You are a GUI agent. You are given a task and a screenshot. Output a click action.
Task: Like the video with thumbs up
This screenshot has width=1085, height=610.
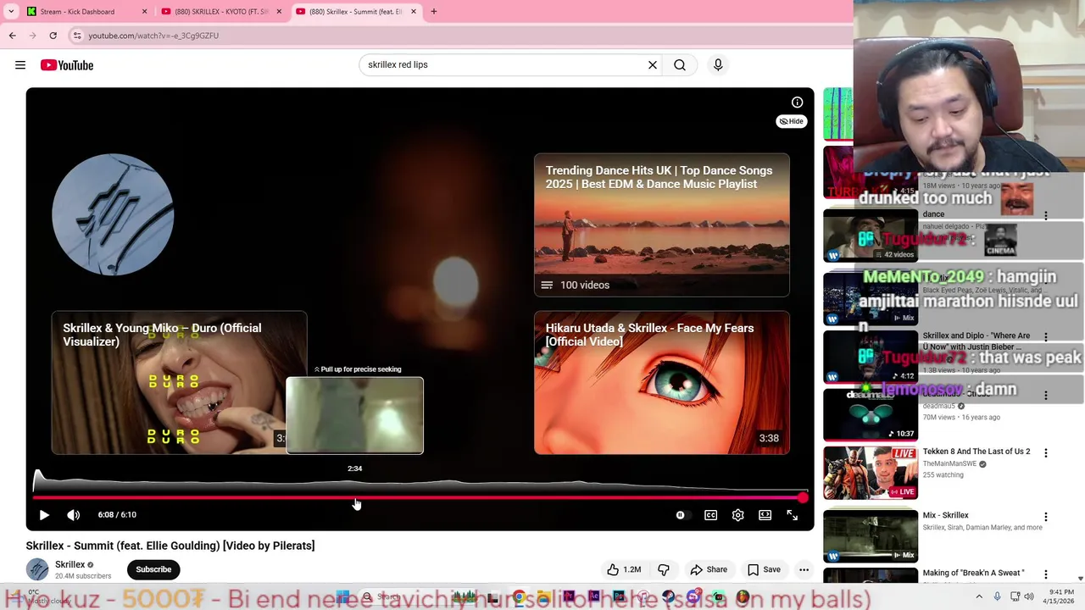pyautogui.click(x=624, y=569)
